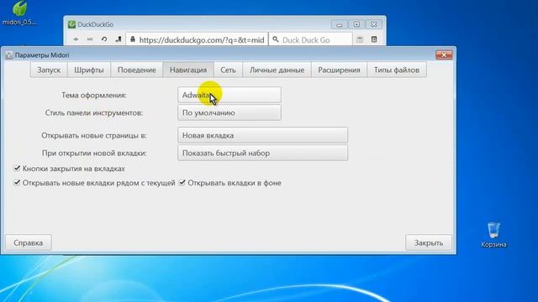
Task: Open 'Открывать новые страницы в' dropdown
Action: point(262,135)
